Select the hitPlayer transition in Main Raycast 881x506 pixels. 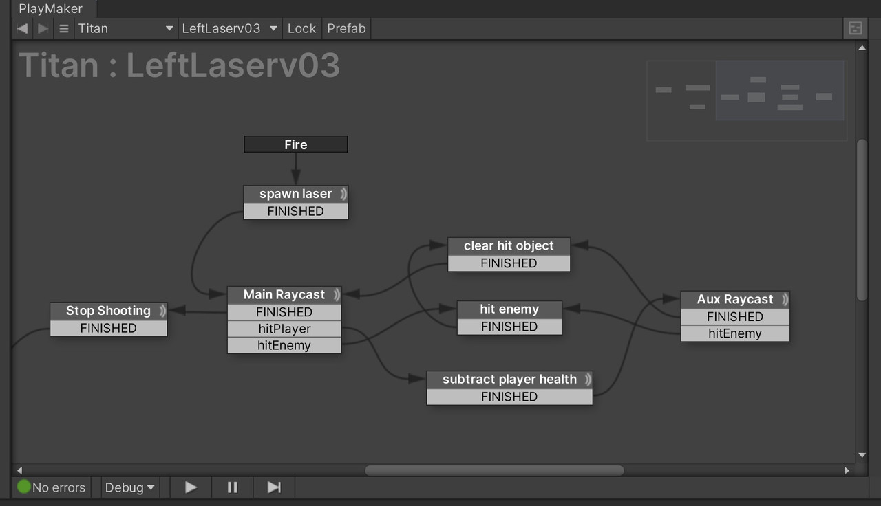pos(284,329)
